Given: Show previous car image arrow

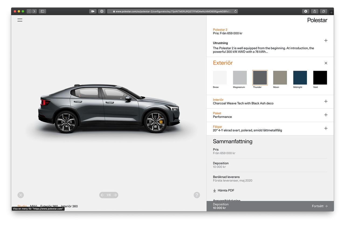Looking at the screenshot, I should point(102,195).
